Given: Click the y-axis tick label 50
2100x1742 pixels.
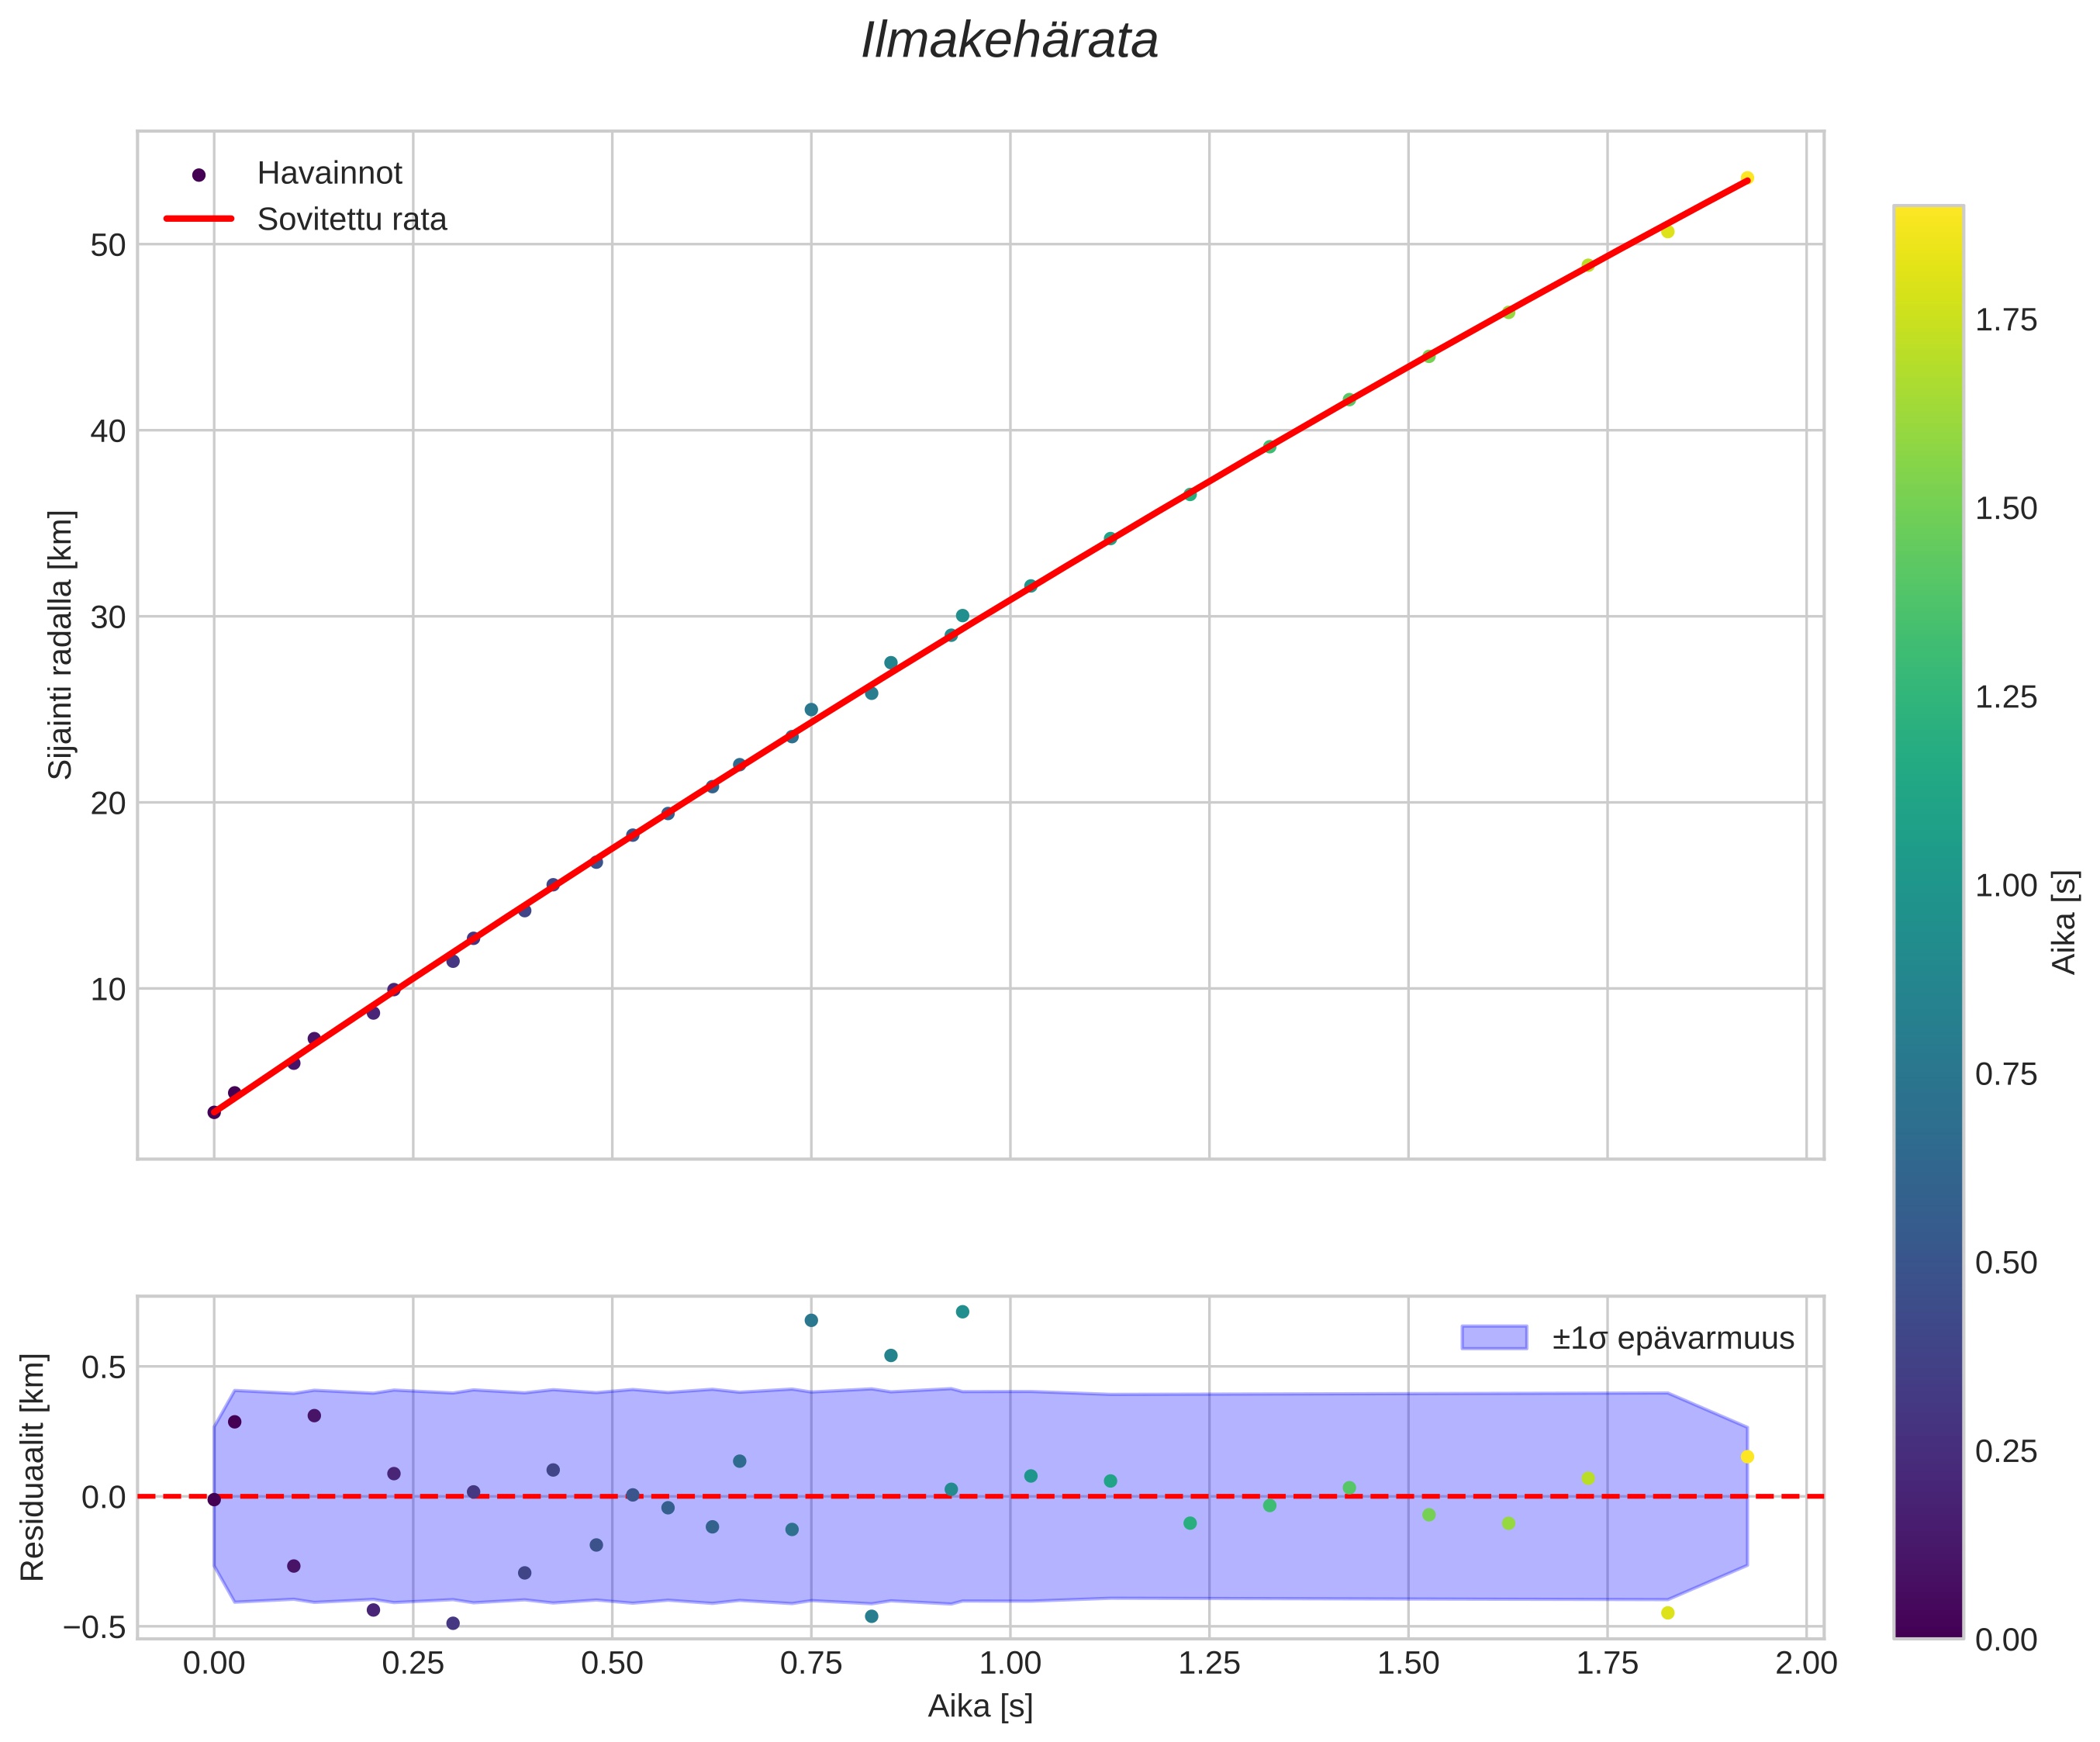Looking at the screenshot, I should coord(108,246).
